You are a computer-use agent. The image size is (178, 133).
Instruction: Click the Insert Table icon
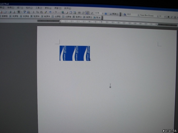coord(71,12)
